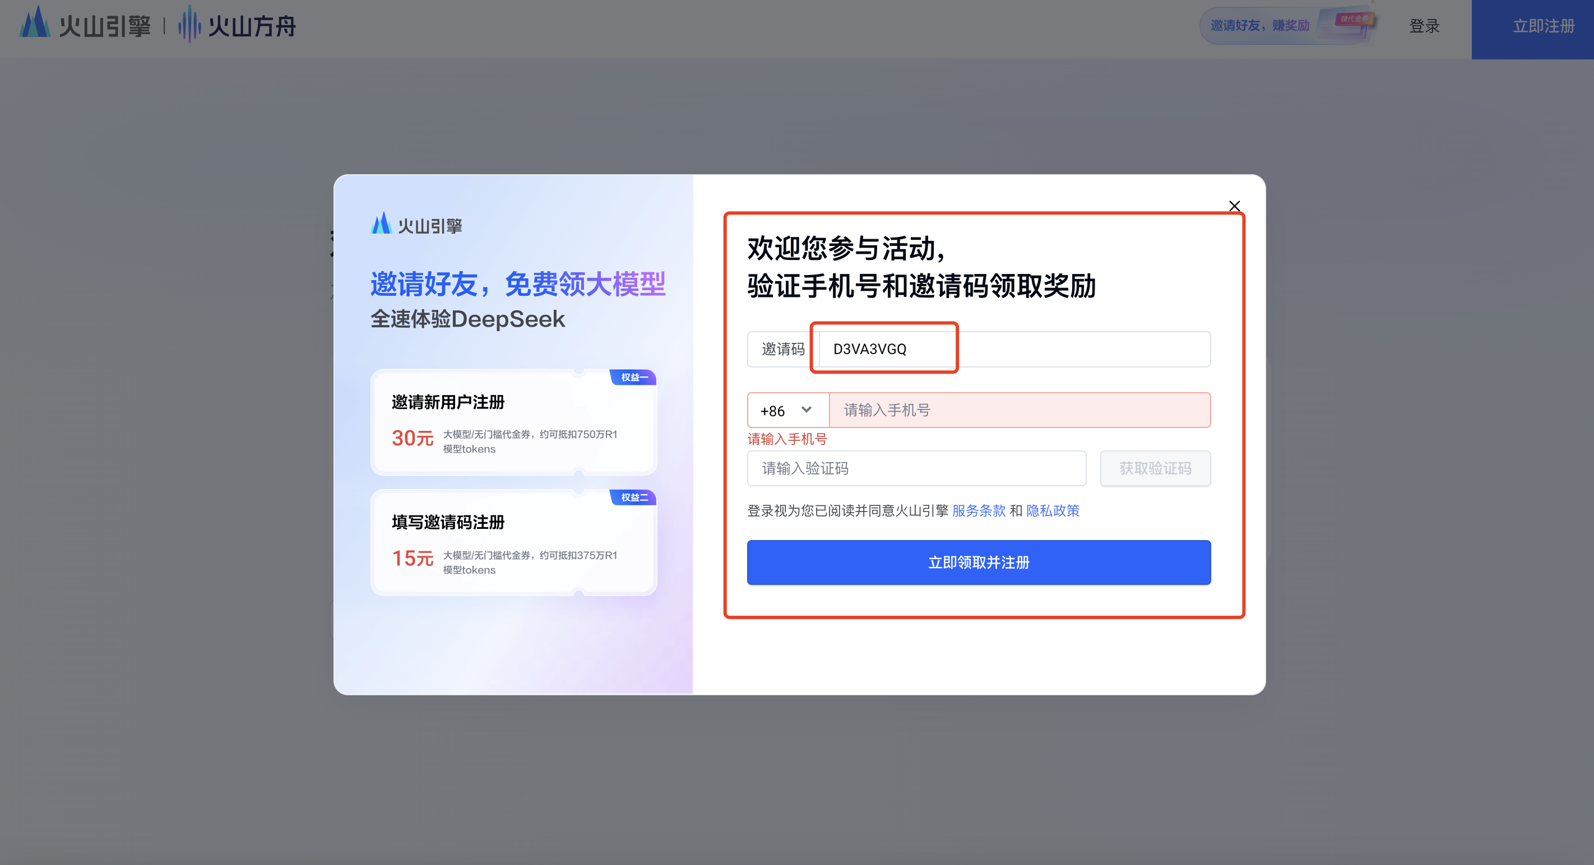Click the 获取验证码 button

1155,468
